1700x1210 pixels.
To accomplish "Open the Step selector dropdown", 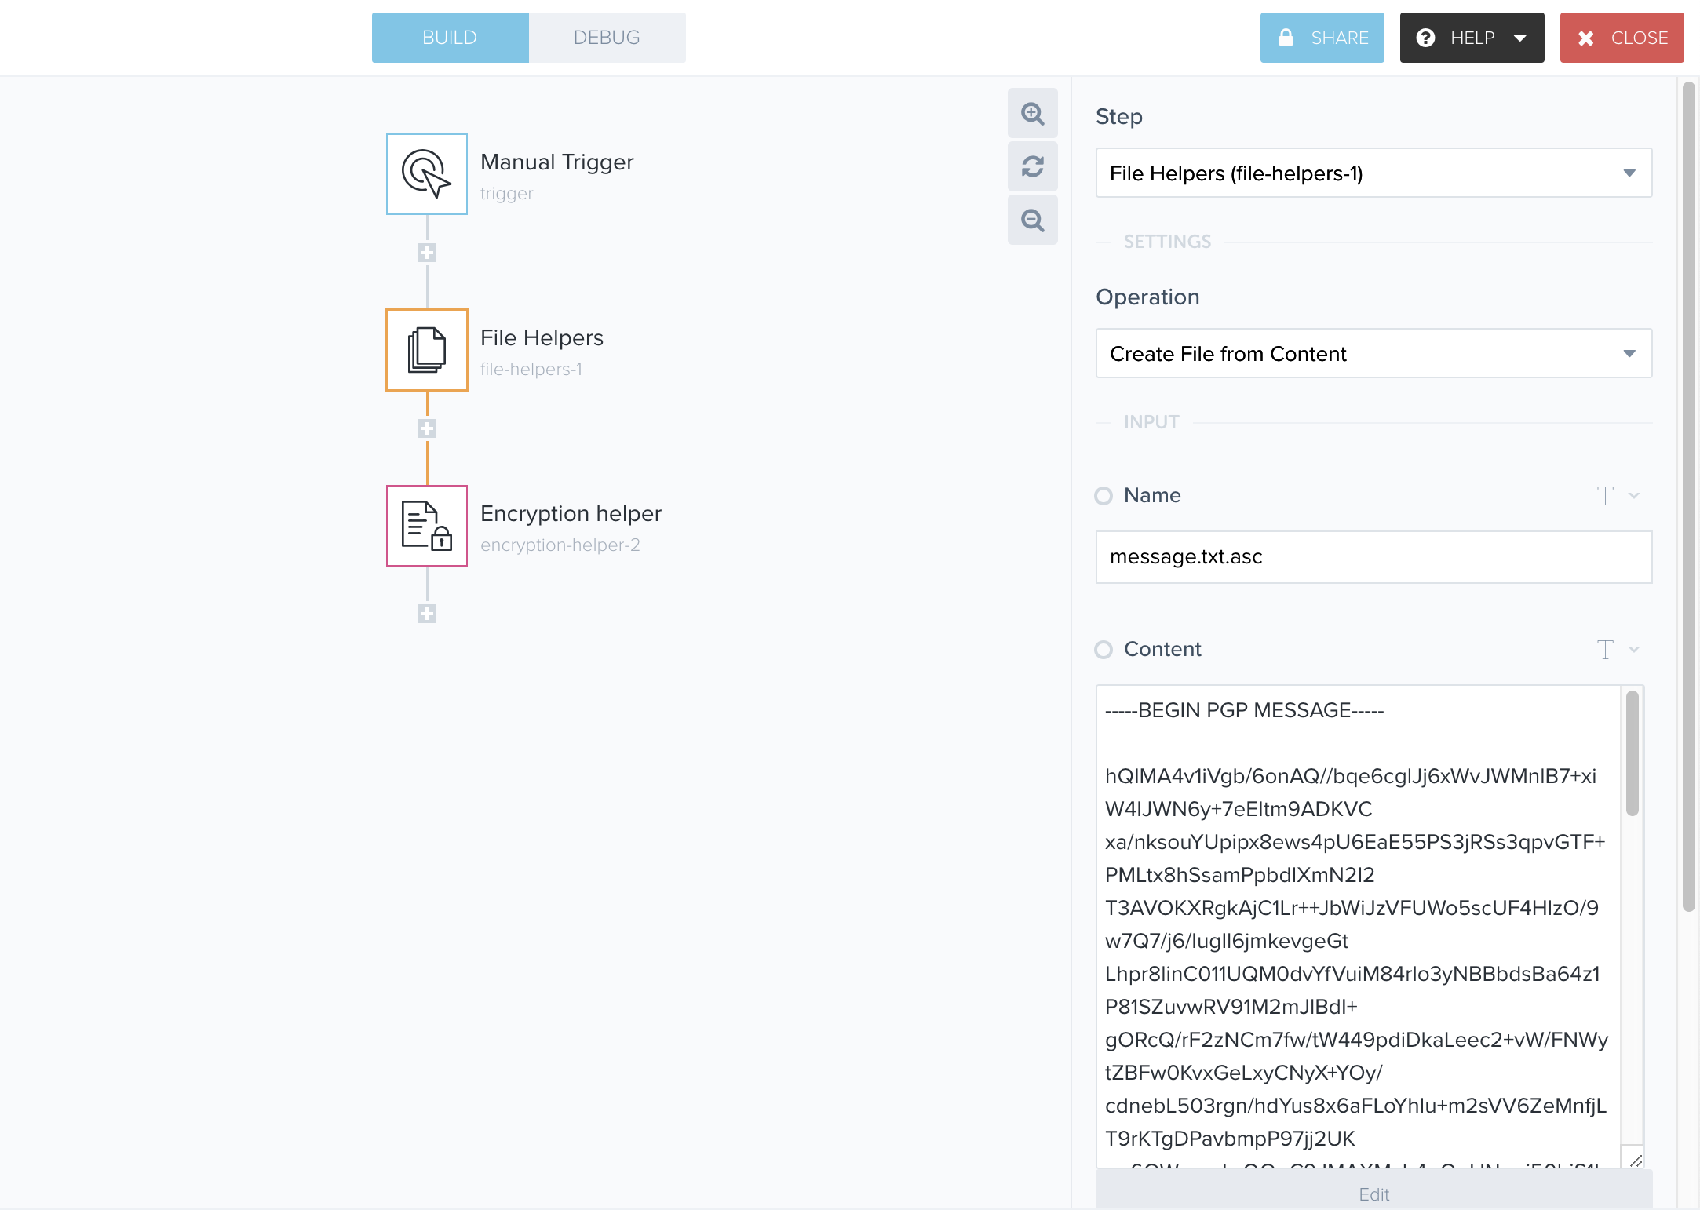I will point(1373,173).
